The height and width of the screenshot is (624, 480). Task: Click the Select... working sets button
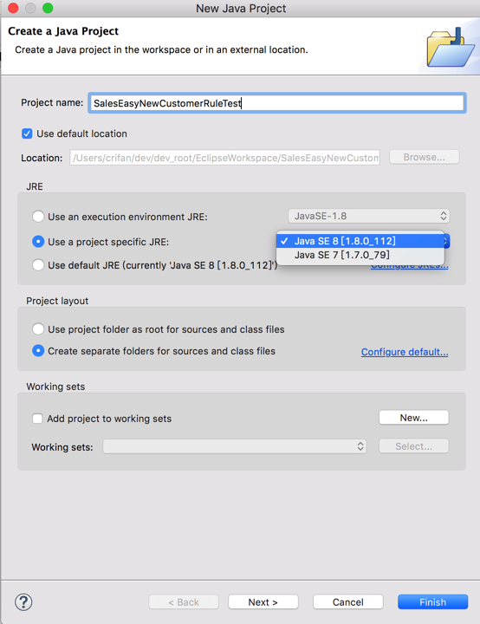click(x=414, y=446)
